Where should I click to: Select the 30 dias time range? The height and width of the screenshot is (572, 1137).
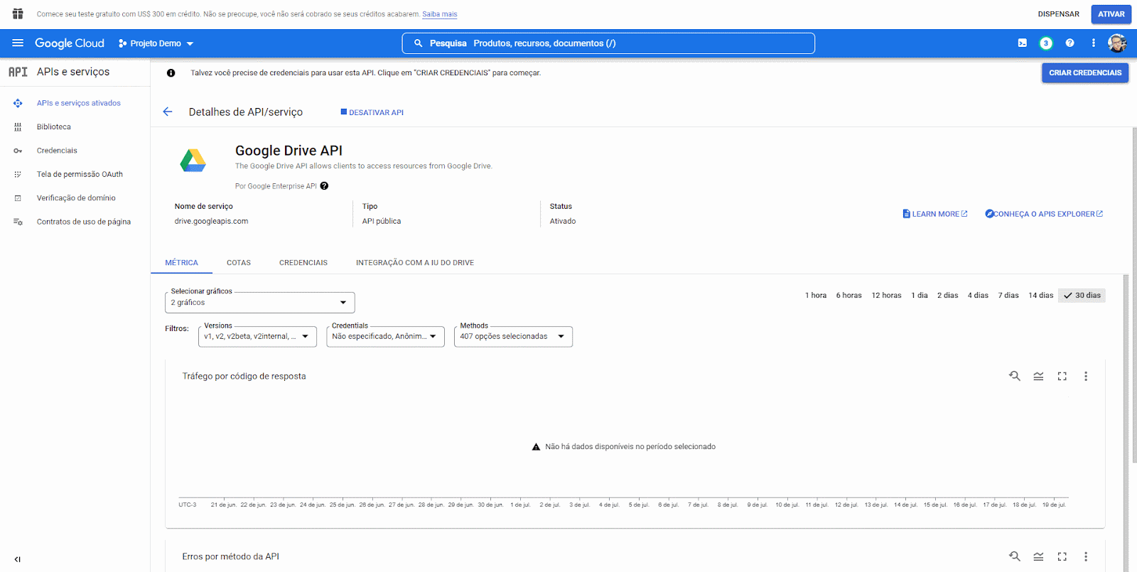tap(1082, 296)
